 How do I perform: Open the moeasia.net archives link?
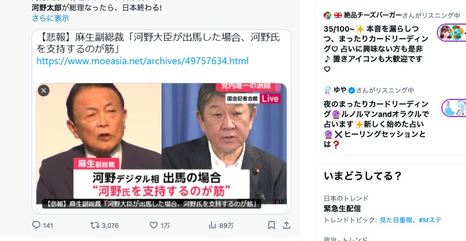(x=142, y=61)
